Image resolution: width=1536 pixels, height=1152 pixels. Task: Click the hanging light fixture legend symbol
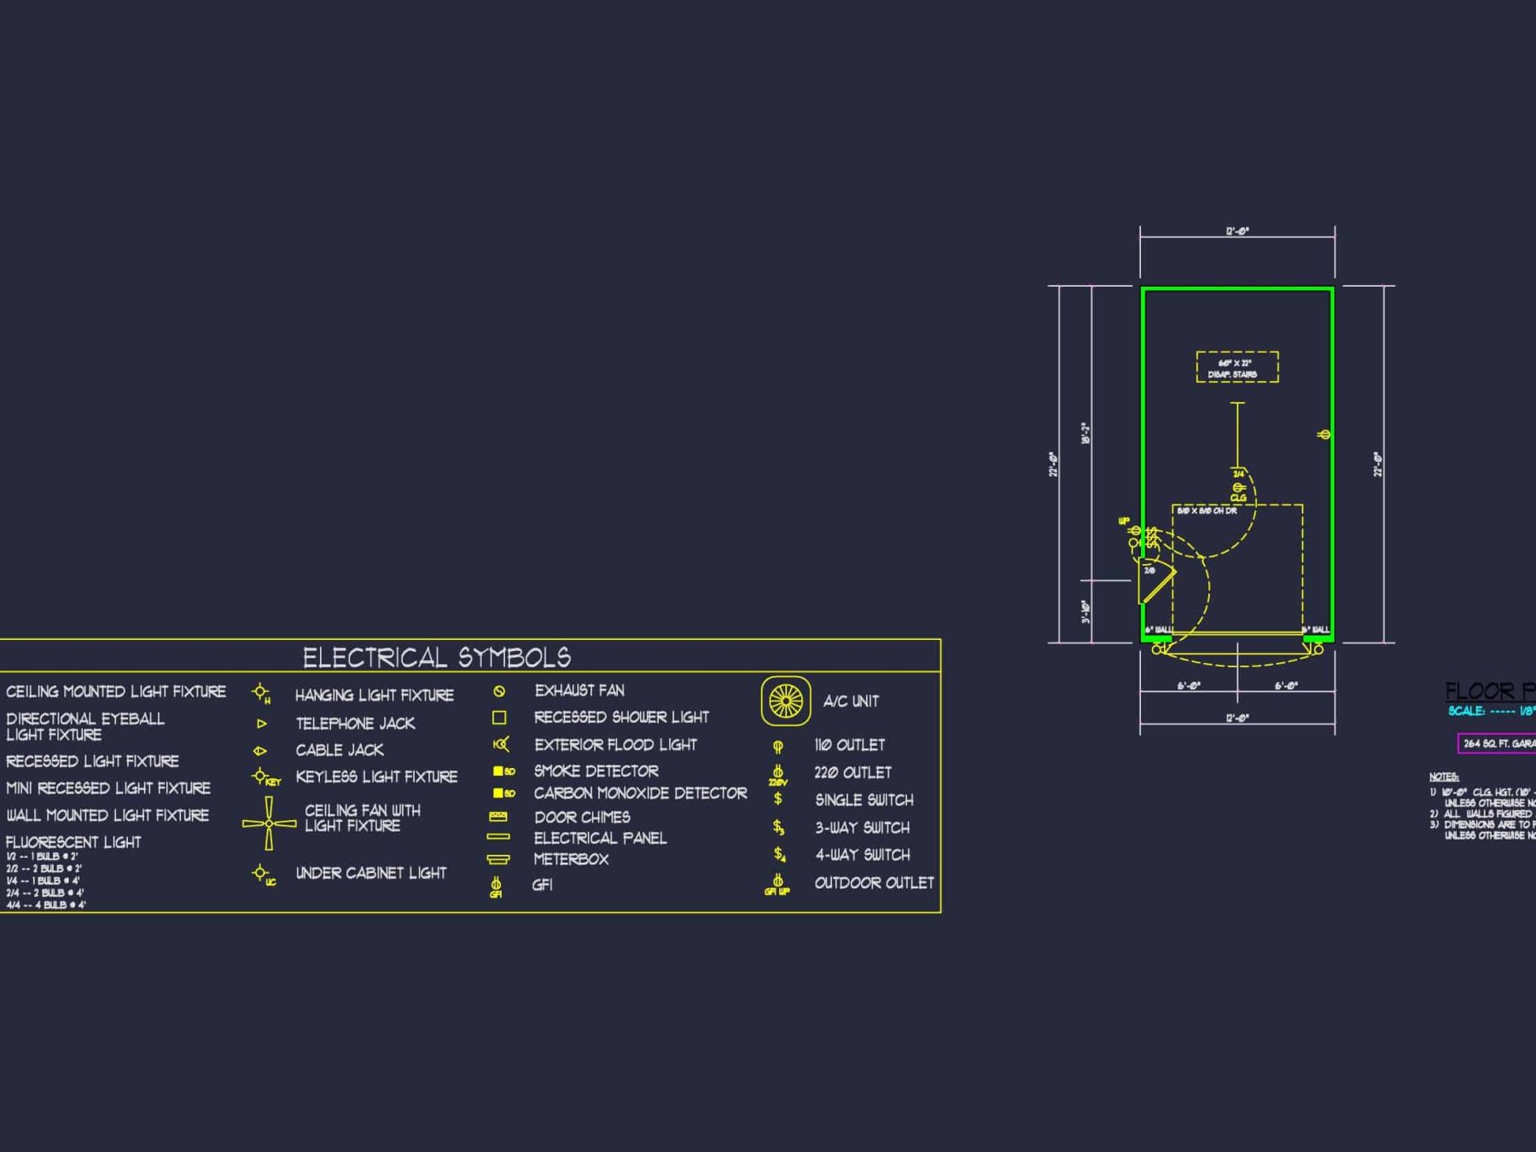tap(261, 694)
